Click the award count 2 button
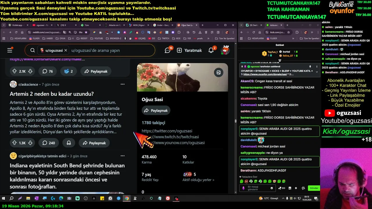 [69, 71]
